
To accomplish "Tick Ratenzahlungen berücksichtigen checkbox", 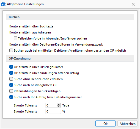I will [11, 91].
